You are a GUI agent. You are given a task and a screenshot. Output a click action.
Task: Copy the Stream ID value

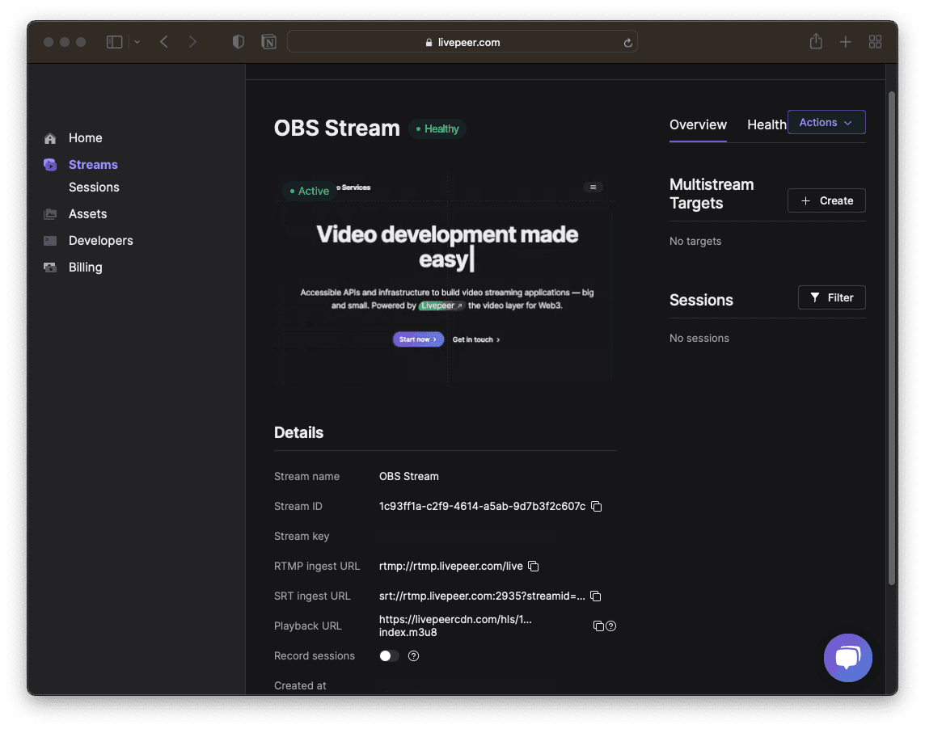pos(597,506)
